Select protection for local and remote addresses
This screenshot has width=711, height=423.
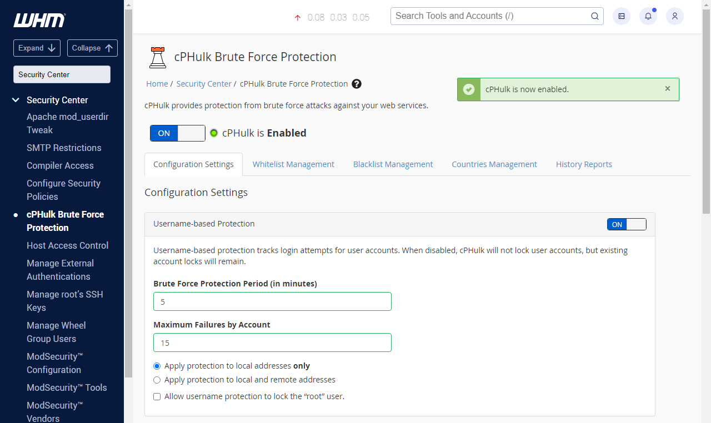pos(157,380)
